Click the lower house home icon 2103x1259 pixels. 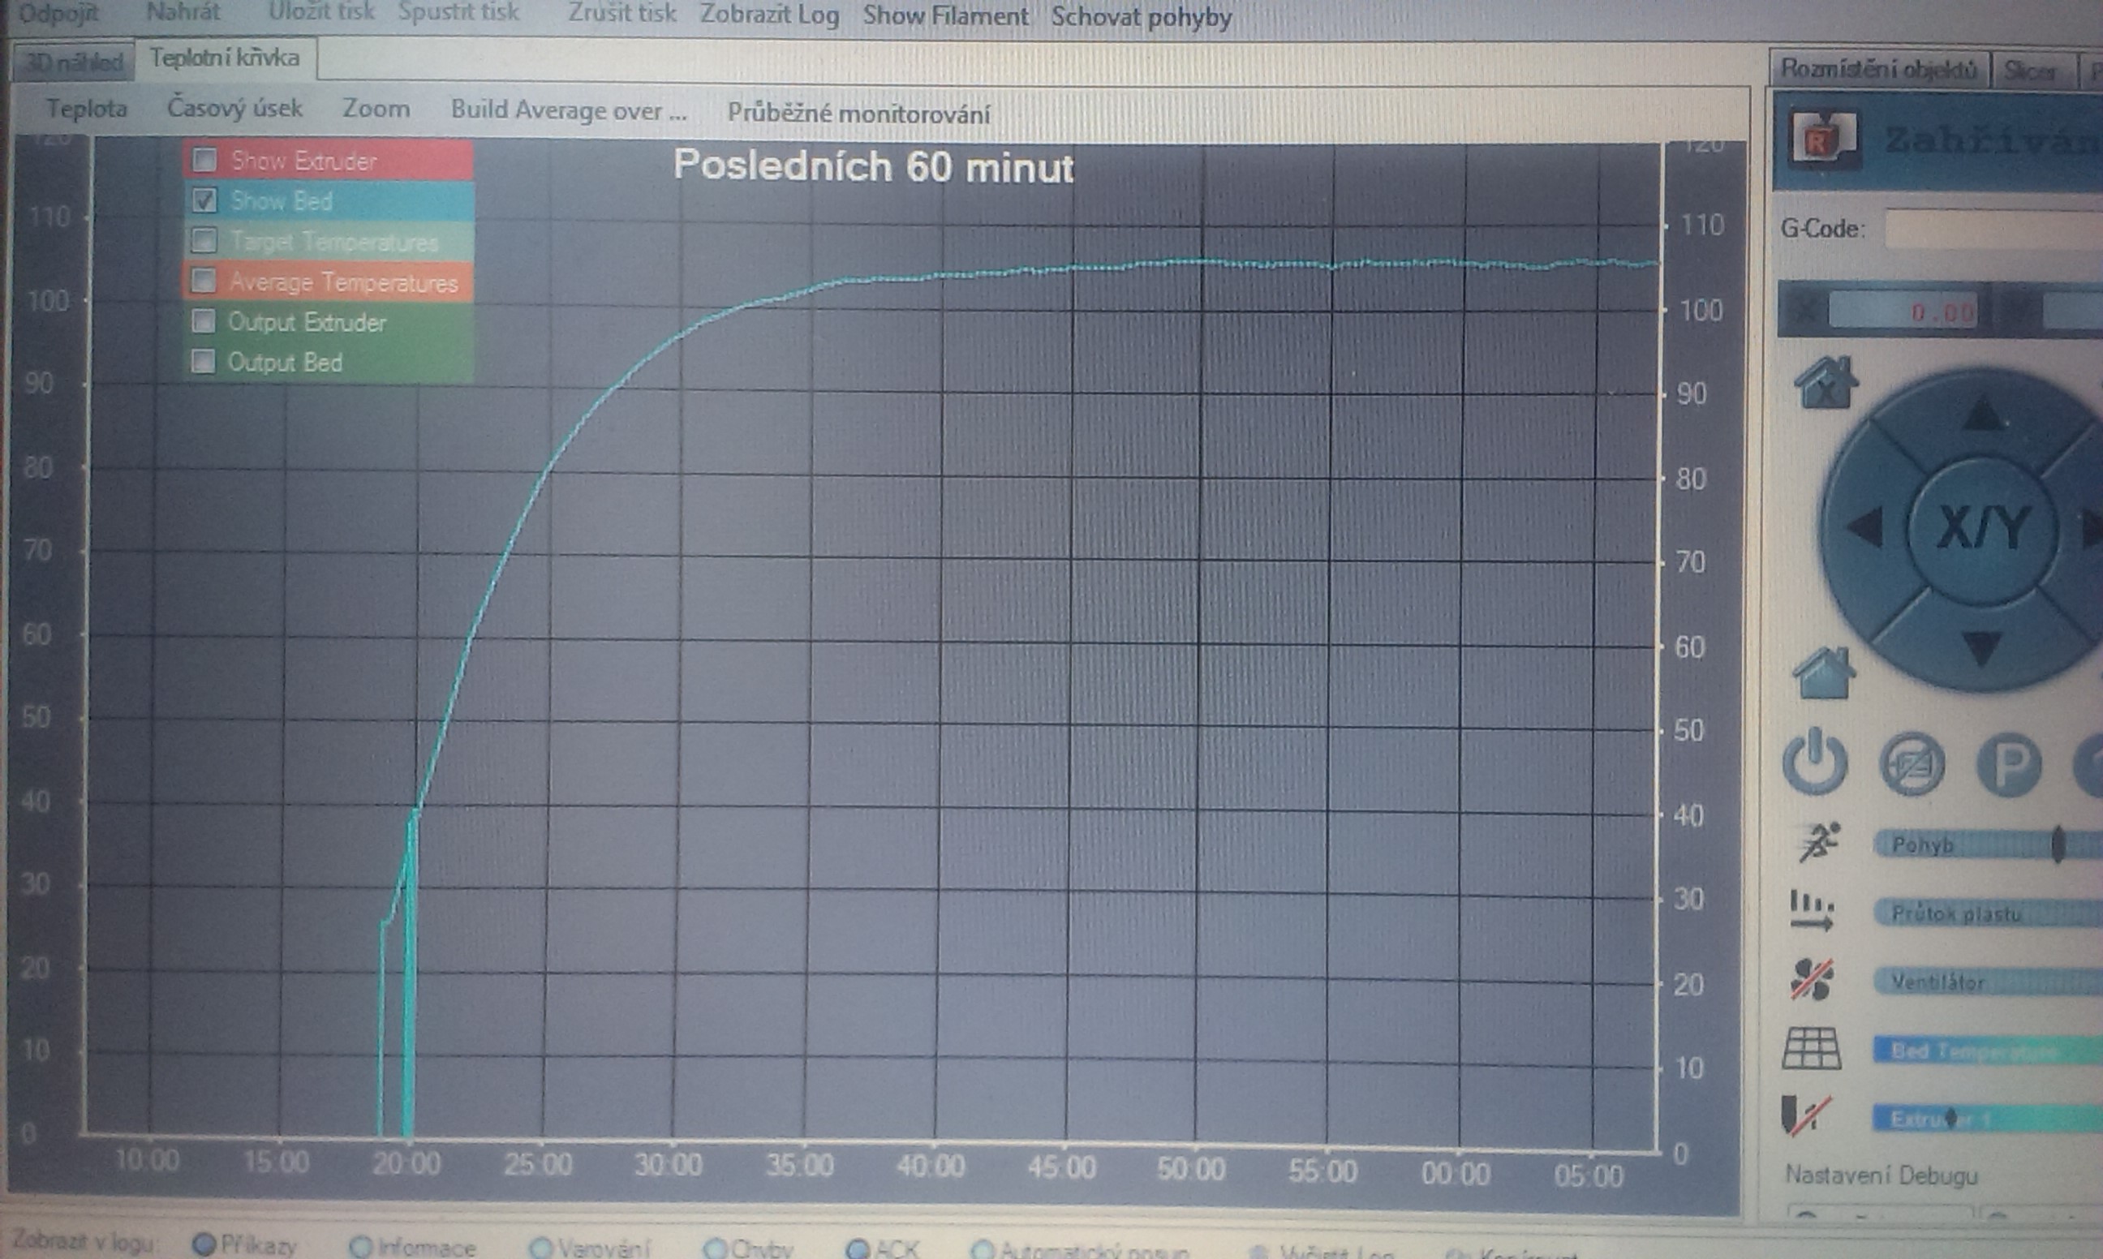(x=1824, y=673)
